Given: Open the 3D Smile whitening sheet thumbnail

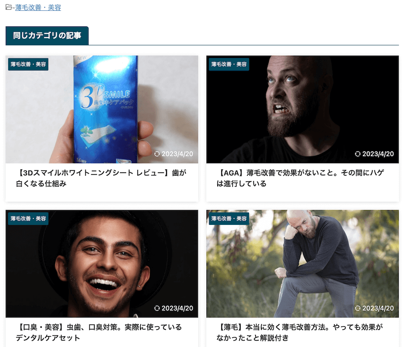Looking at the screenshot, I should [102, 109].
